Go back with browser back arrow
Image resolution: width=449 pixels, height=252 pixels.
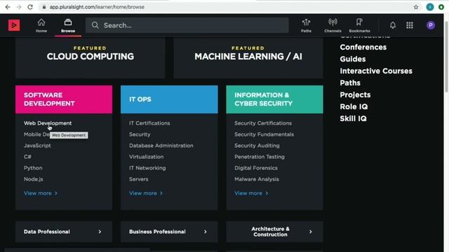point(8,7)
